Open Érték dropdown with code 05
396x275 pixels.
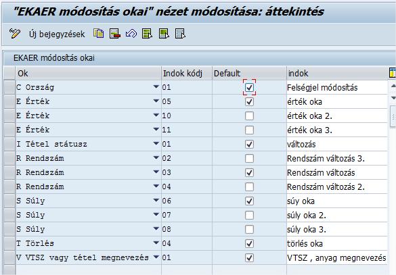pyautogui.click(x=156, y=101)
